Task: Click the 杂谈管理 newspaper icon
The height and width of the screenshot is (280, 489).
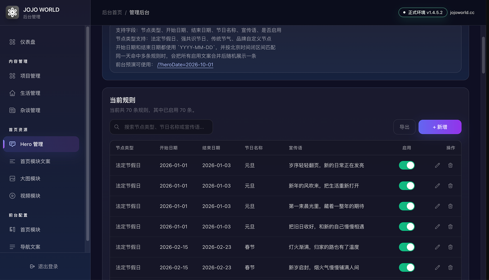Action: [x=12, y=110]
